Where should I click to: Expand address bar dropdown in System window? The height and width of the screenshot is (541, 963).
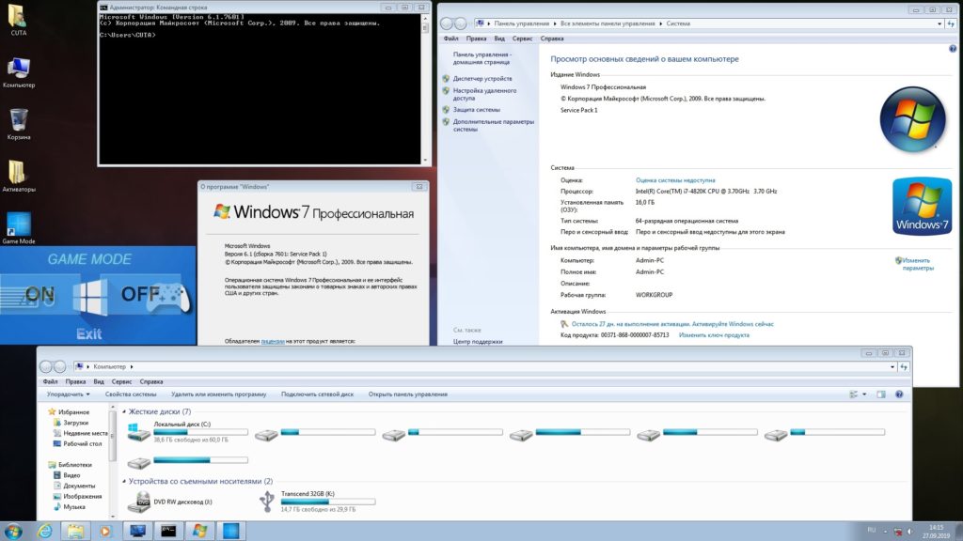pos(939,23)
